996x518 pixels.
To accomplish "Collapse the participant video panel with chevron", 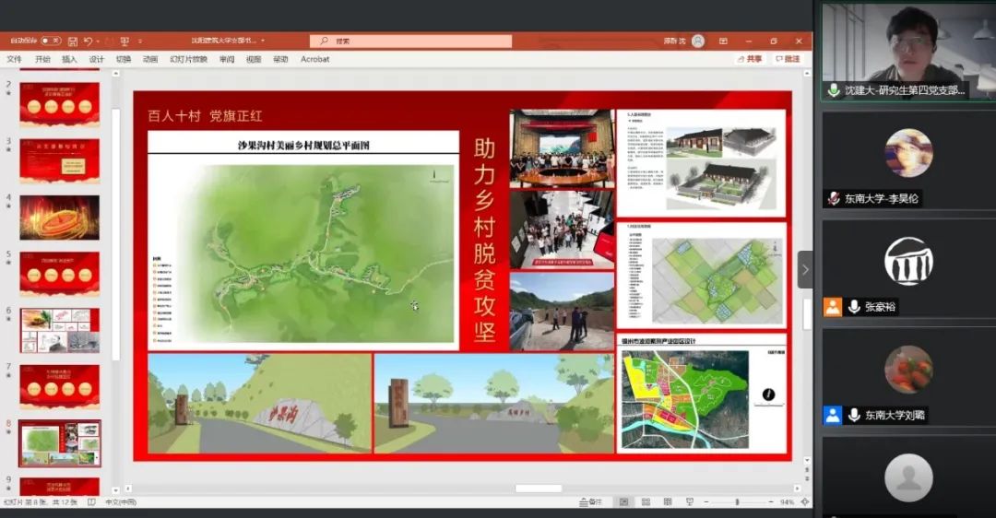I will point(805,269).
